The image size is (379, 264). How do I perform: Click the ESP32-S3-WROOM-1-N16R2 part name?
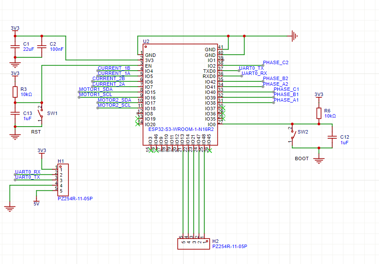181,129
